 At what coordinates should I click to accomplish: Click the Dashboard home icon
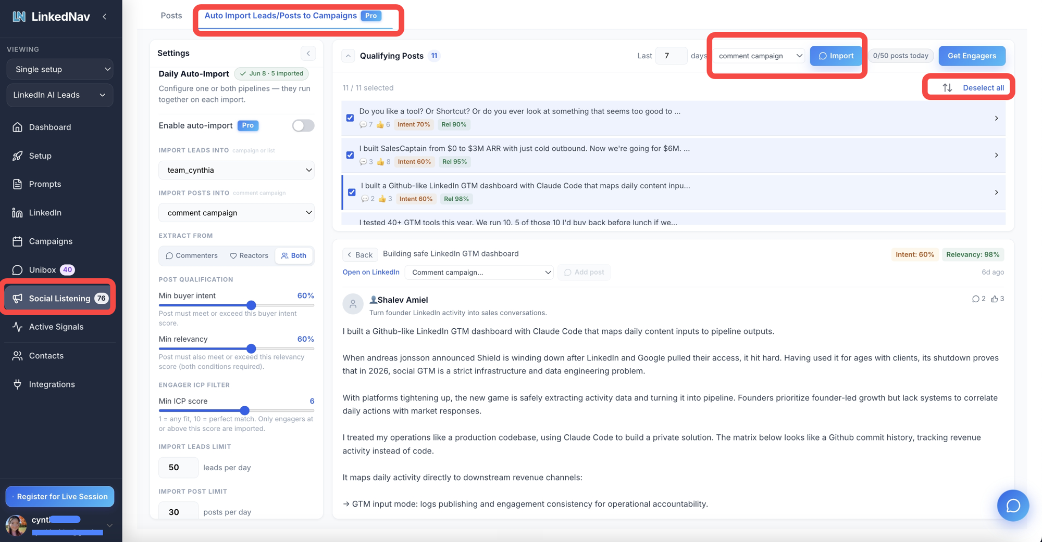coord(18,127)
